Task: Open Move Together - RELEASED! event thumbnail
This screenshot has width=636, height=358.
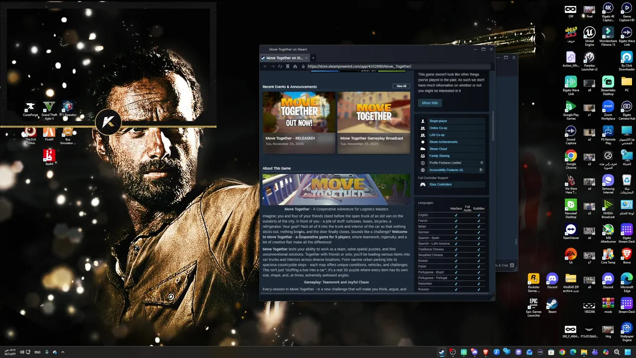Action: click(x=299, y=111)
